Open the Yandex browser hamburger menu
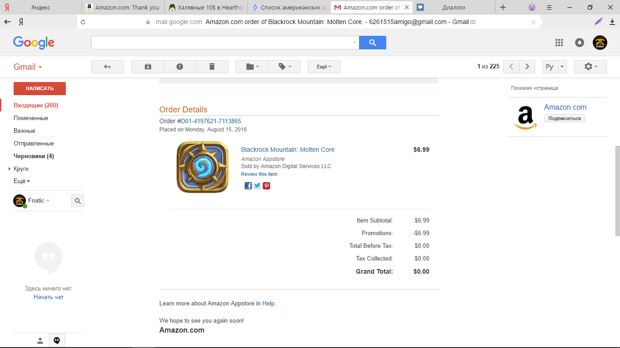The image size is (620, 348). 549,7
